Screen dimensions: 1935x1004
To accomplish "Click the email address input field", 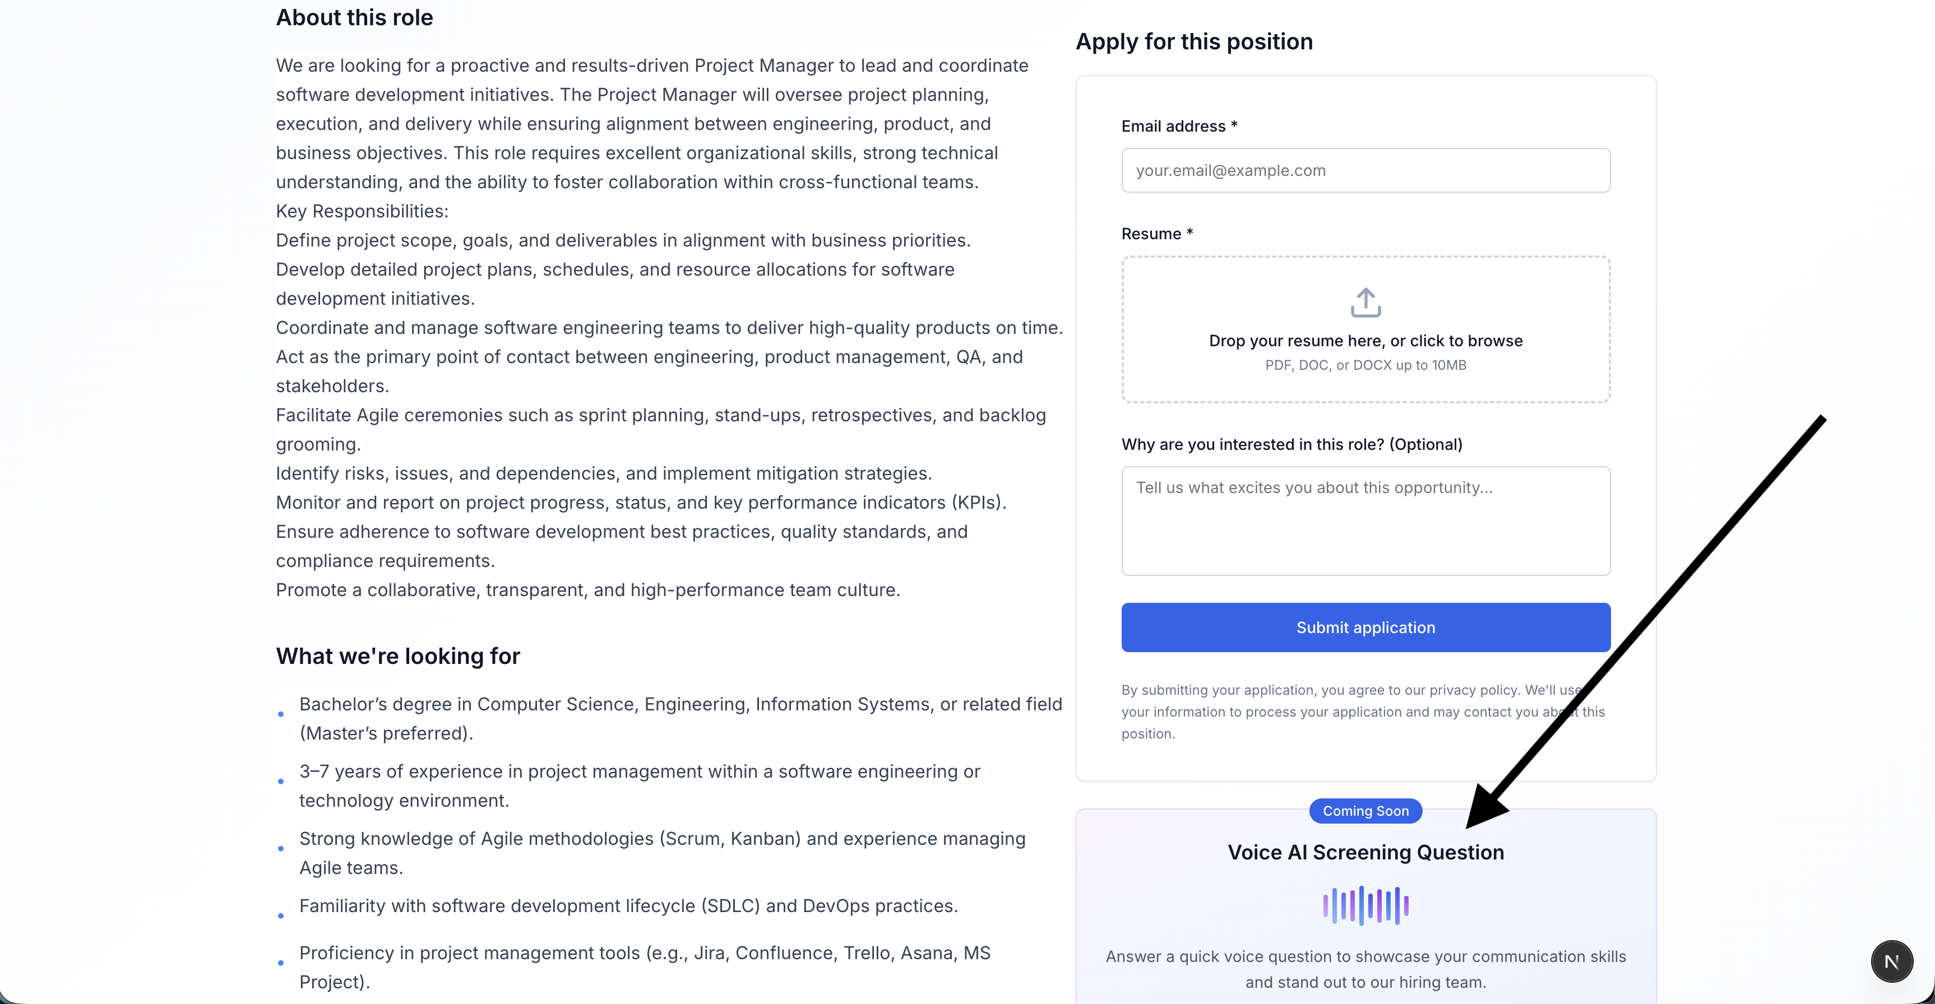I will tap(1365, 170).
